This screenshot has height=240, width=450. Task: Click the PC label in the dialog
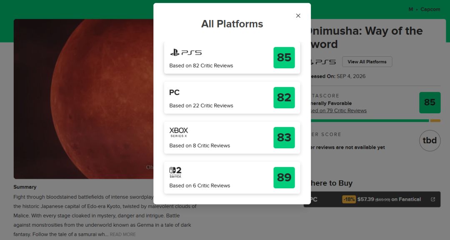pos(174,92)
